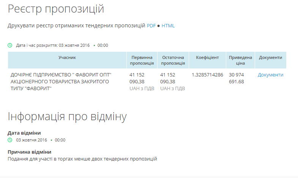This screenshot has height=178, width=298.
Task: Click the final bid amount cell
Action: [172, 81]
